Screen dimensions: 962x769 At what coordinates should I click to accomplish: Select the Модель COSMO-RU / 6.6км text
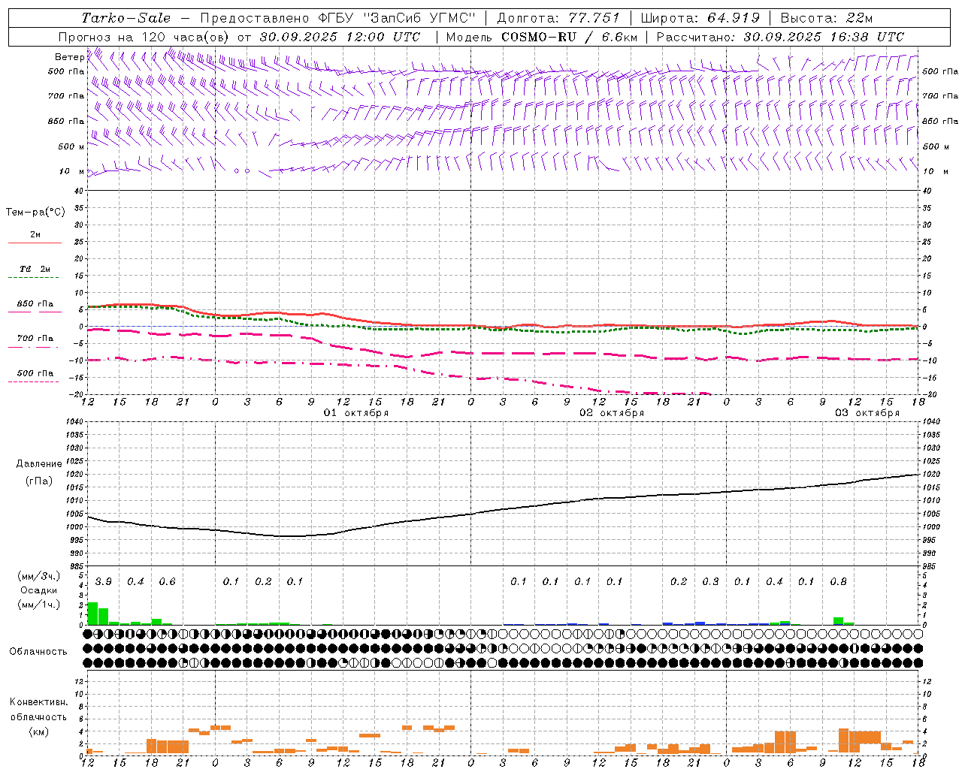541,37
